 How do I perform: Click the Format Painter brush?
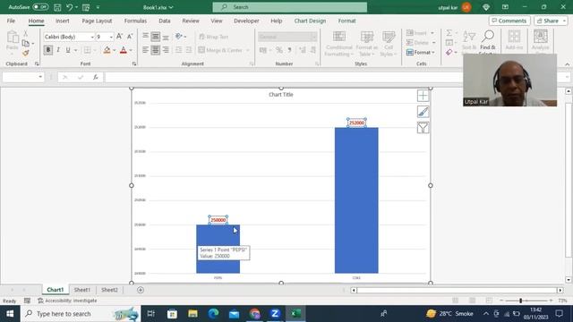point(26,54)
